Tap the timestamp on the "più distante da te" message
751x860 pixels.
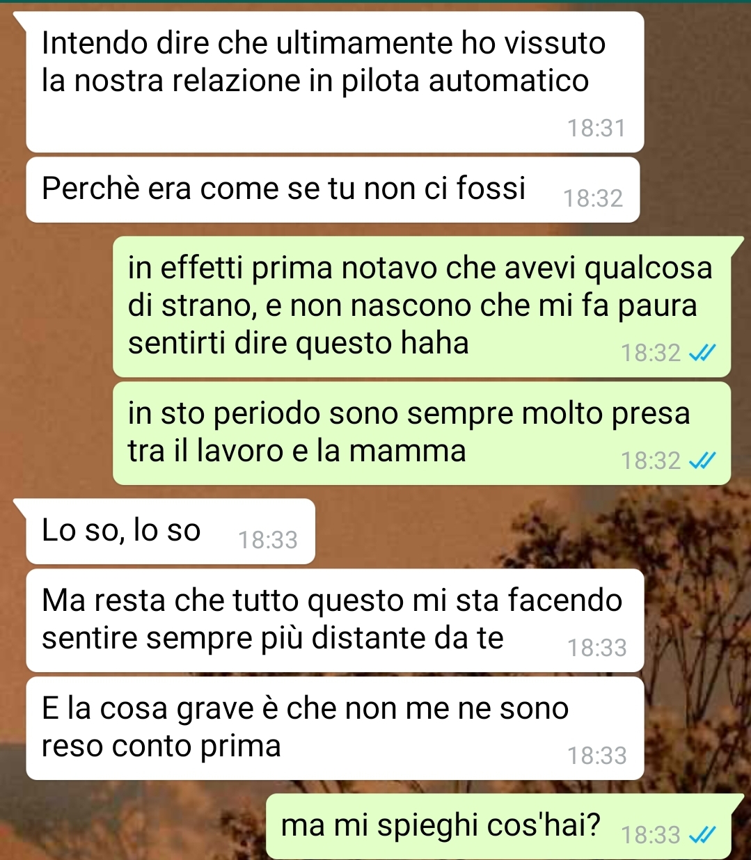coord(597,648)
